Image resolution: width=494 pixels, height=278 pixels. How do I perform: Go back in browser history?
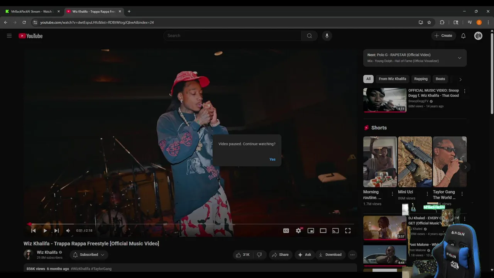(6, 22)
